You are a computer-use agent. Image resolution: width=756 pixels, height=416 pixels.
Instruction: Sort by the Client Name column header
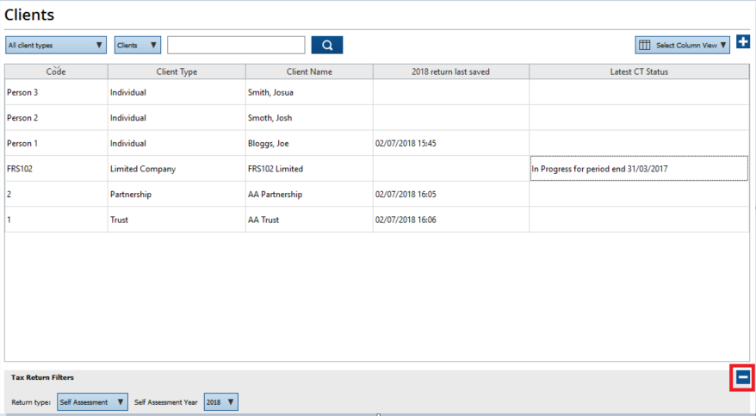tap(308, 71)
